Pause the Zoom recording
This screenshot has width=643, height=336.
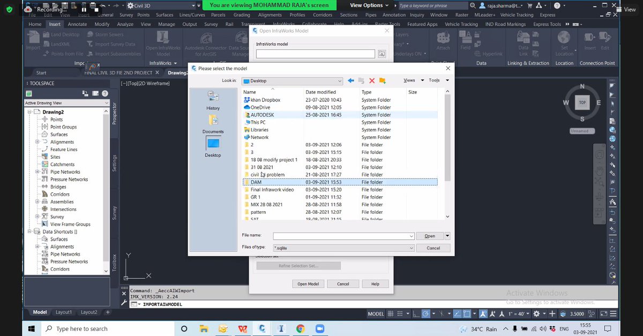84,9
